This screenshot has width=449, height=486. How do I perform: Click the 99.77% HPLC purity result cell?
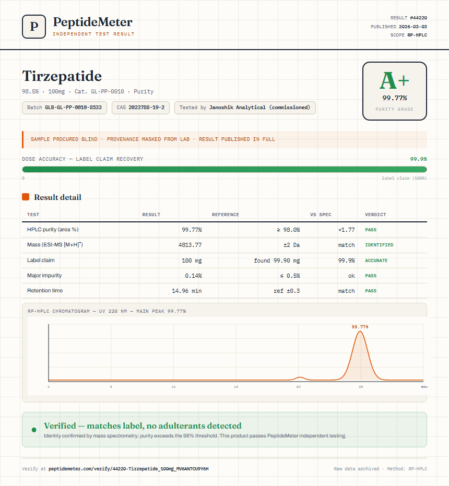click(192, 230)
